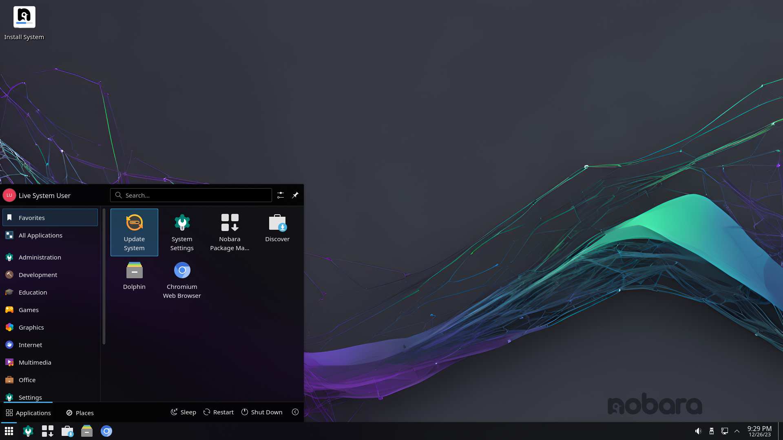This screenshot has width=783, height=440.
Task: Open launcher configure settings sliders icon
Action: (x=281, y=195)
